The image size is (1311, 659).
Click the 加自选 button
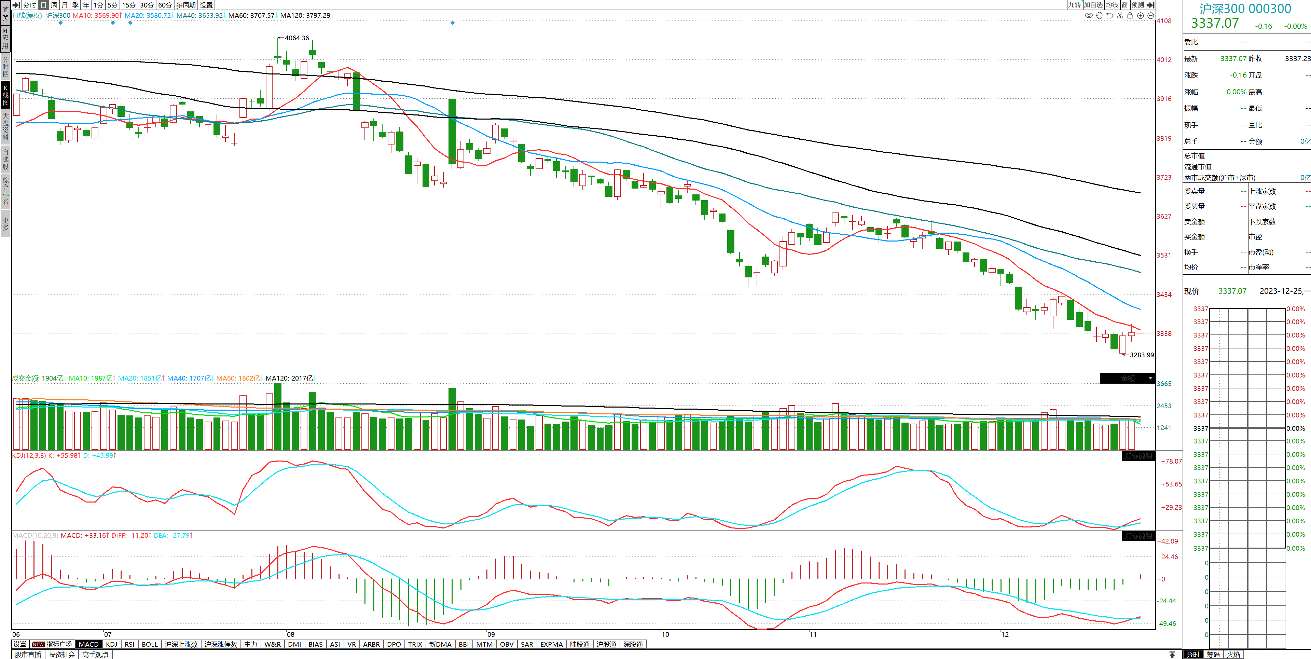coord(1093,5)
